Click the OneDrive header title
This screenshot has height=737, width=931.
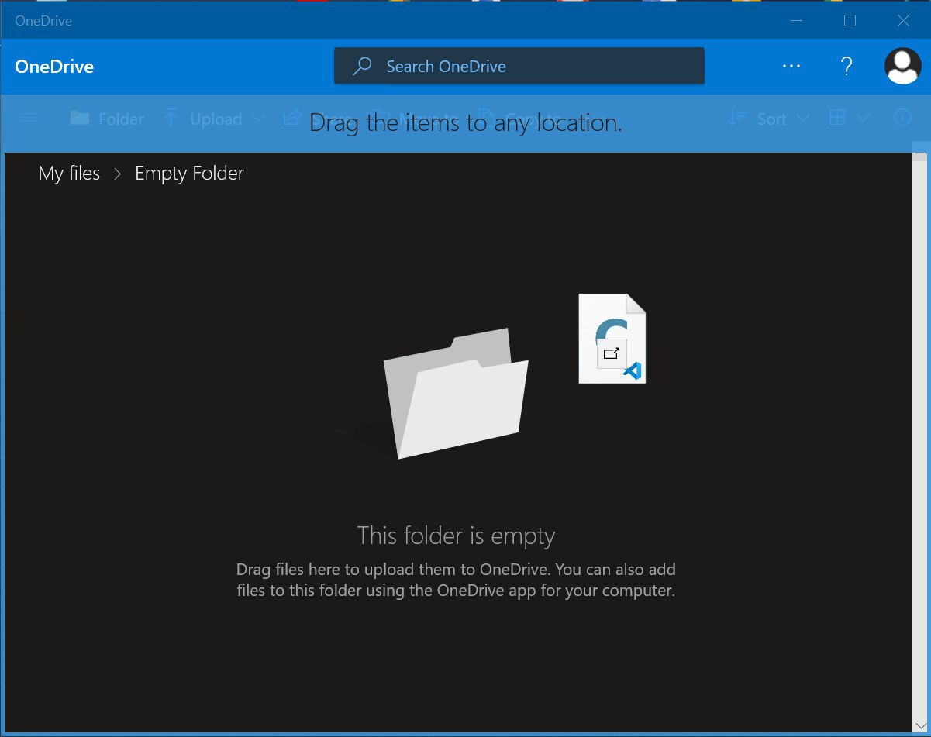(54, 67)
